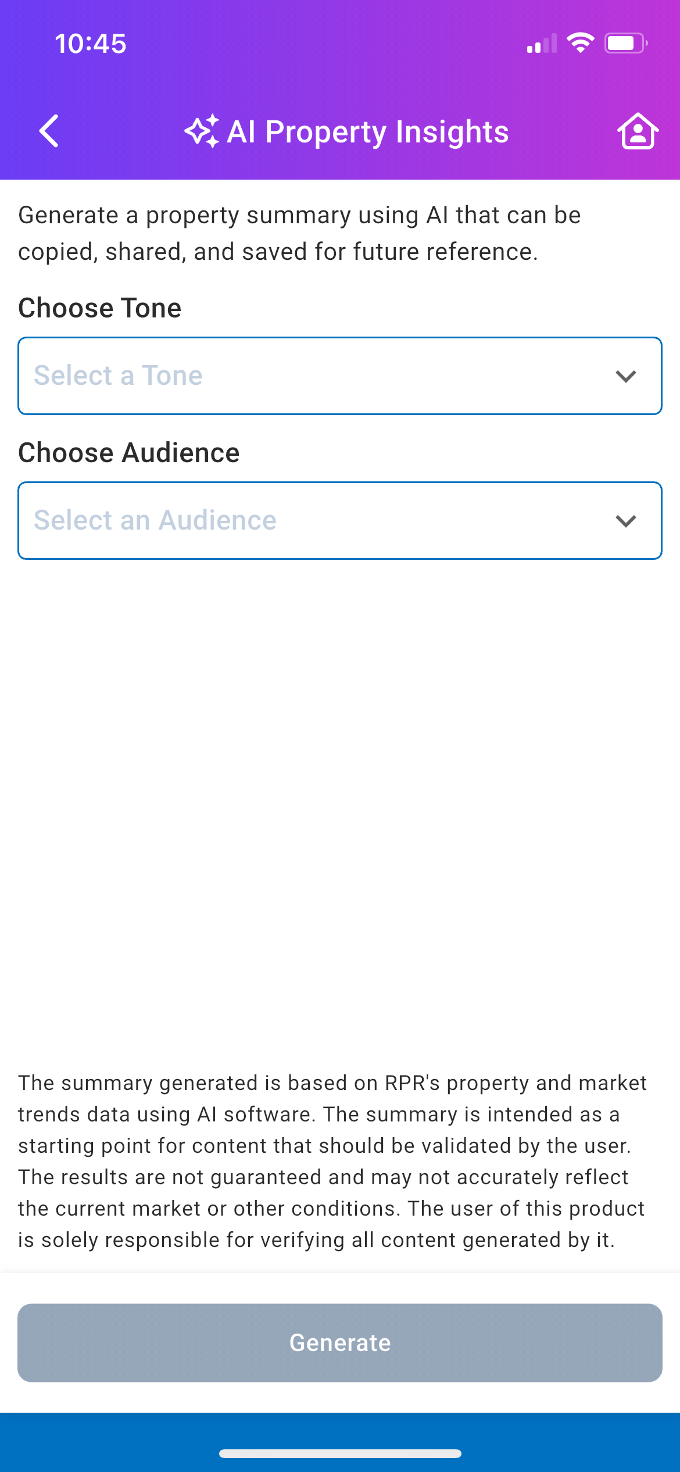This screenshot has width=680, height=1472.
Task: Tap the Choose Tone label
Action: point(100,308)
